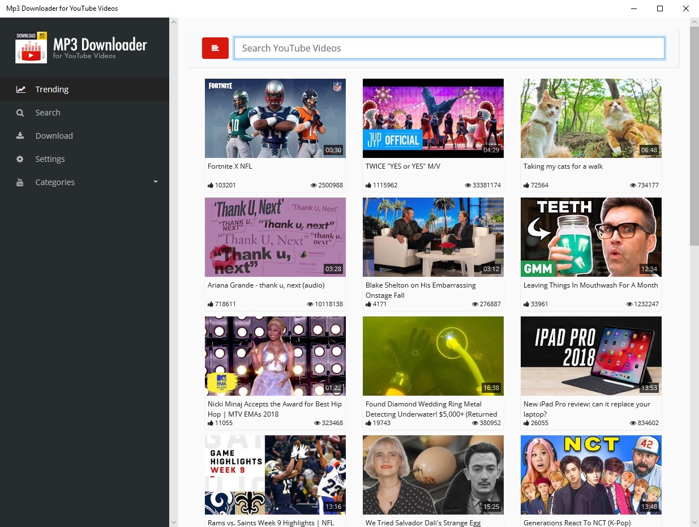Click views eye icon for TWICE video
Image resolution: width=699 pixels, height=527 pixels.
pyautogui.click(x=468, y=185)
